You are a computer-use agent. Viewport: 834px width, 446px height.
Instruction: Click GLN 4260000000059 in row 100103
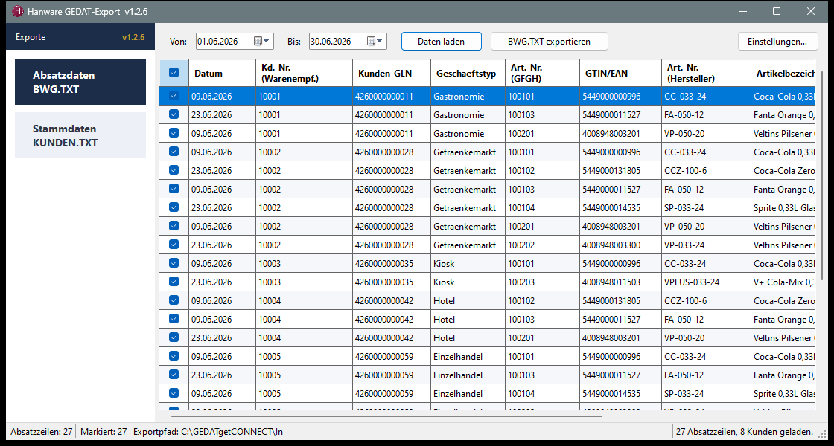(392, 375)
